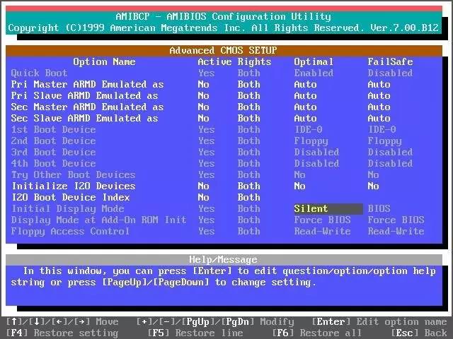Change 1st Boot Device optimal value IDE-0
Image resolution: width=453 pixels, height=339 pixels.
[x=309, y=129]
